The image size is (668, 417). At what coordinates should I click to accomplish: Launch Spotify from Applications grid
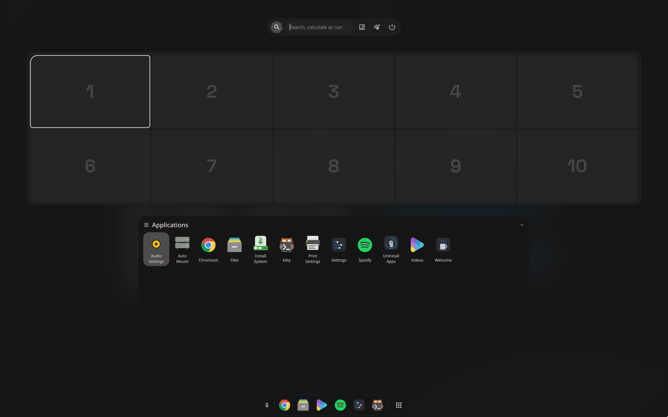pos(365,249)
